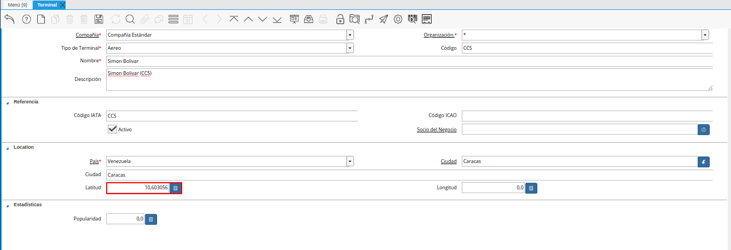Screen dimensions: 731x250
Task: Save the record with the floppy disk icon
Action: [99, 19]
